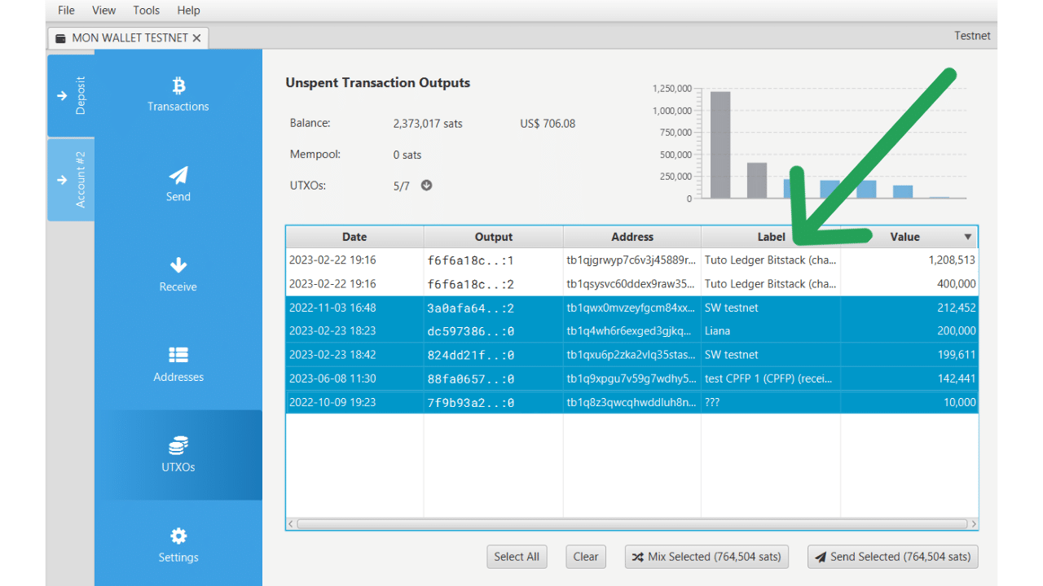The width and height of the screenshot is (1043, 586).
Task: Open Transactions via the Bitcoin icon
Action: click(x=178, y=85)
